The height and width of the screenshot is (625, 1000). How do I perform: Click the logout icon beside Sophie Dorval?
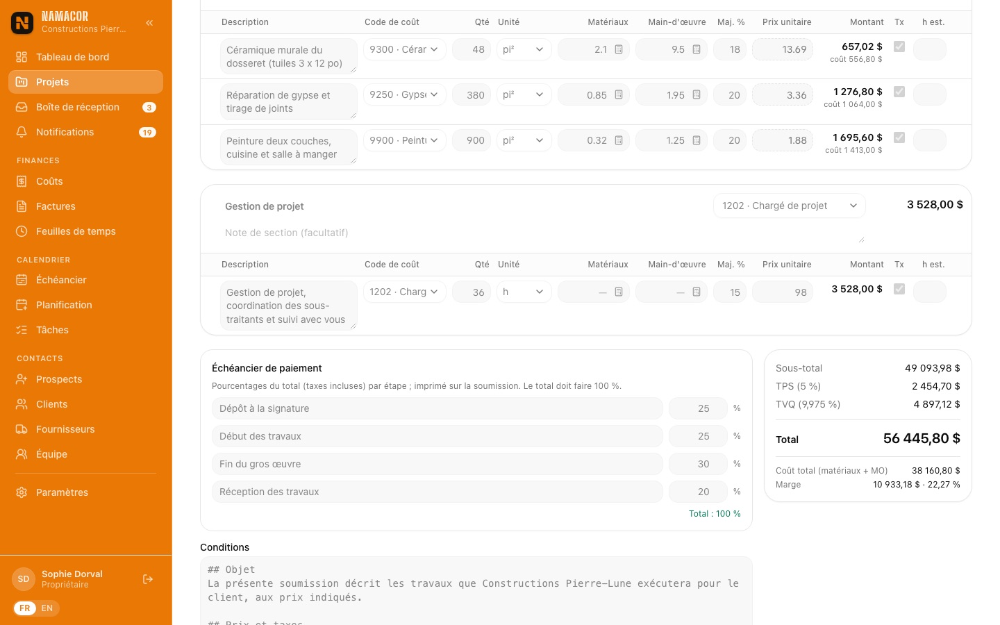pyautogui.click(x=148, y=579)
